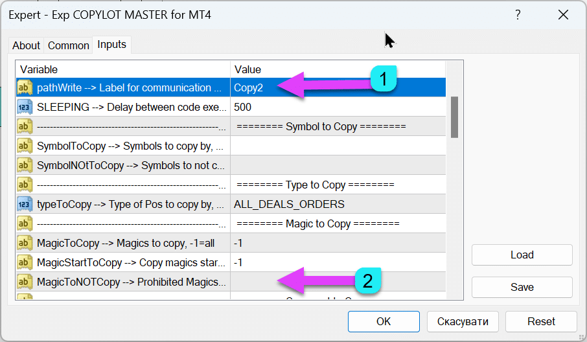Viewport: 587px width, 342px height.
Task: Click the icon beside MagicStartToCopy row
Action: pyautogui.click(x=25, y=262)
